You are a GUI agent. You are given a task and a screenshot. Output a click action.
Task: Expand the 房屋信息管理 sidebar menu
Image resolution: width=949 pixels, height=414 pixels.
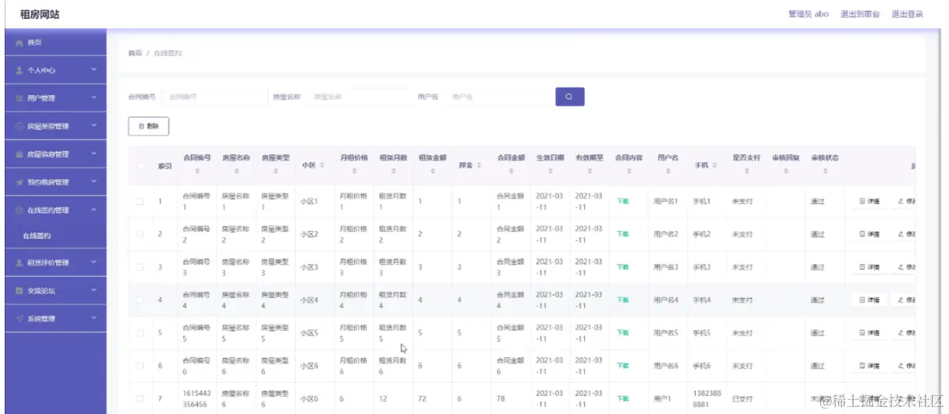click(x=53, y=154)
